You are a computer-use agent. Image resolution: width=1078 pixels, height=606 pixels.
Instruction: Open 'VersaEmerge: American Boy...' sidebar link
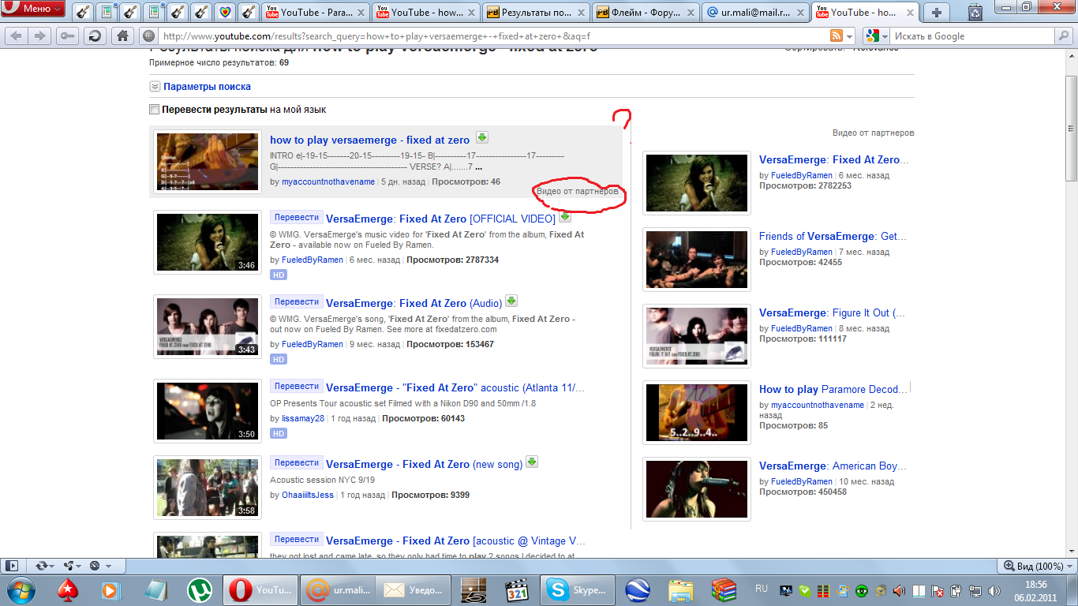point(833,466)
